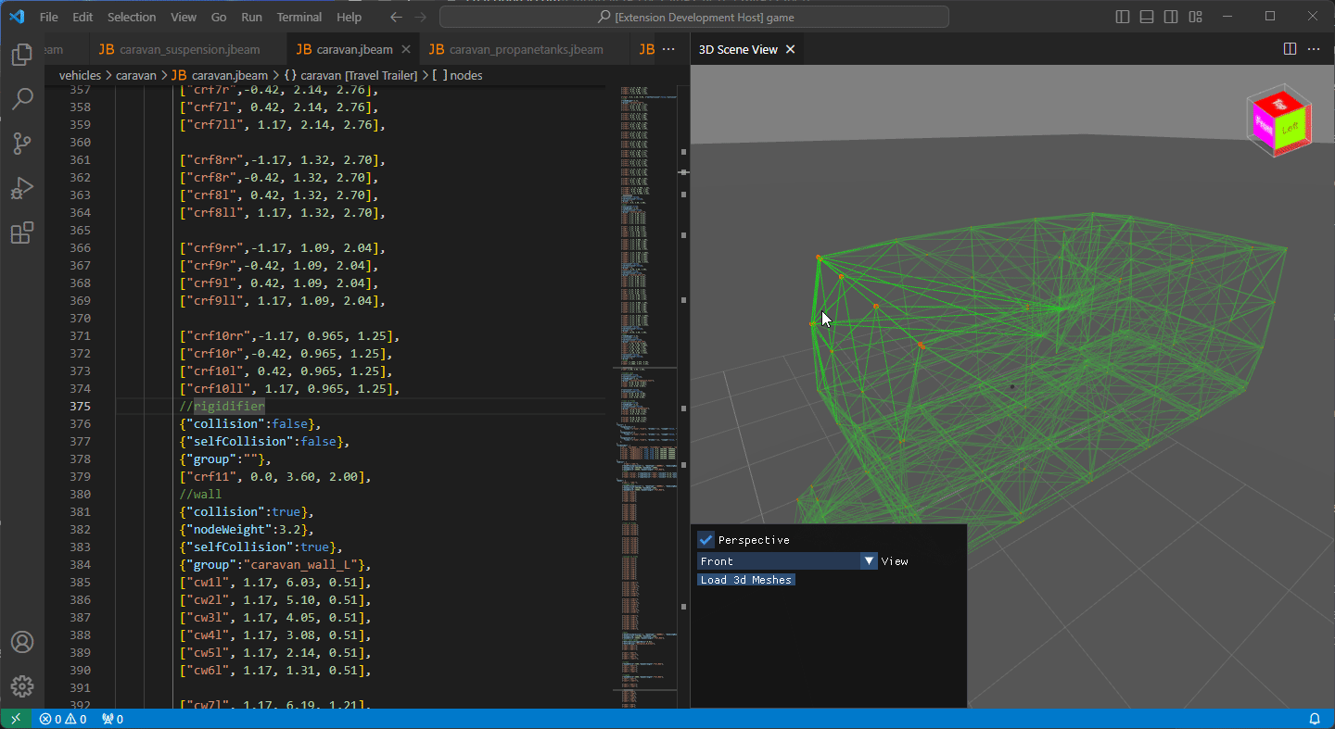The height and width of the screenshot is (729, 1335).
Task: Click the //wall comment line
Action: point(201,494)
